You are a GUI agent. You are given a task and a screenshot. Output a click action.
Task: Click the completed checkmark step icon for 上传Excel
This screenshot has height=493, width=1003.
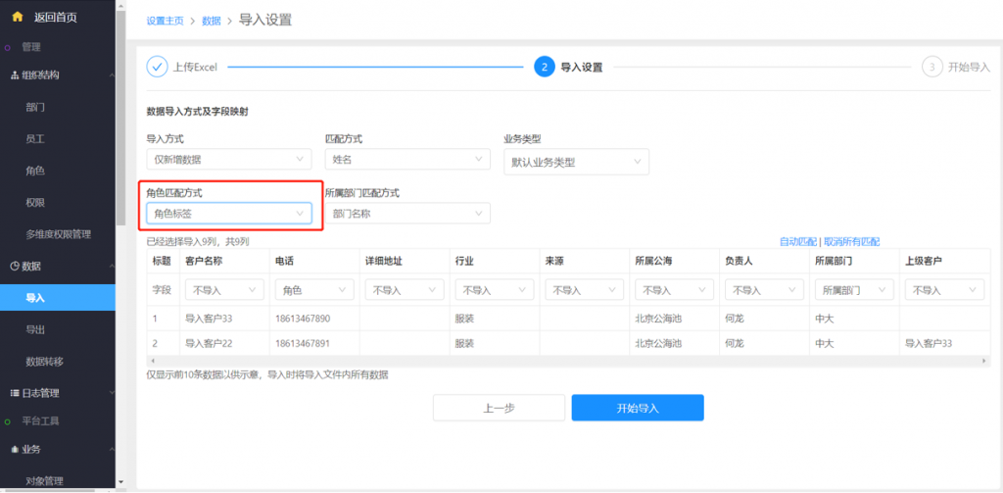157,67
